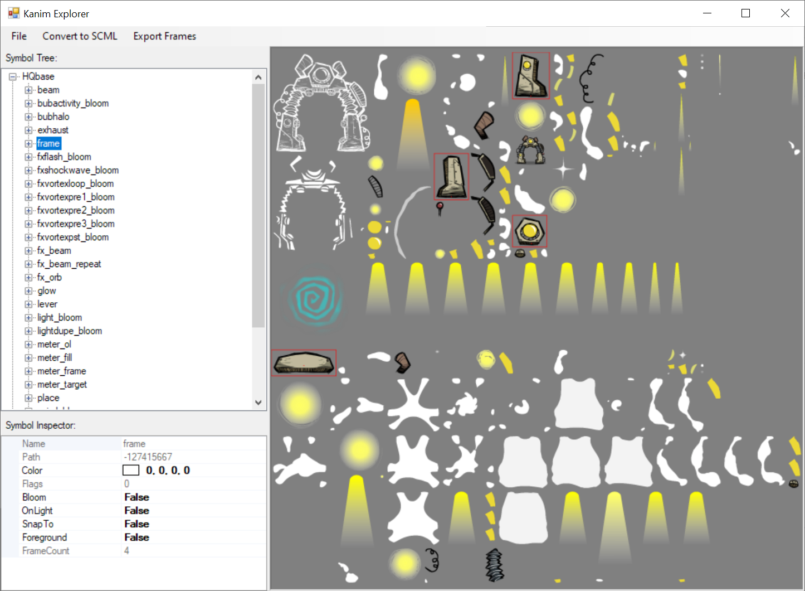The width and height of the screenshot is (805, 591).
Task: Click the Name field value frame
Action: point(134,444)
